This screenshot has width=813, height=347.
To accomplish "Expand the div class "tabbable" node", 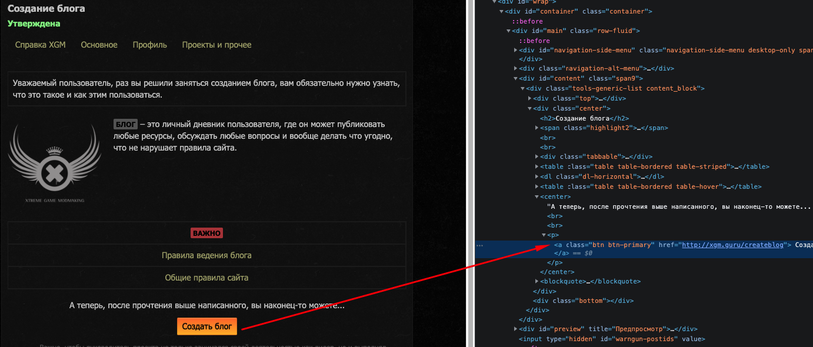I will click(x=537, y=156).
